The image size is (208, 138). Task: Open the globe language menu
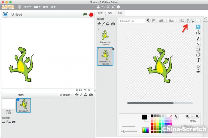click(x=20, y=7)
